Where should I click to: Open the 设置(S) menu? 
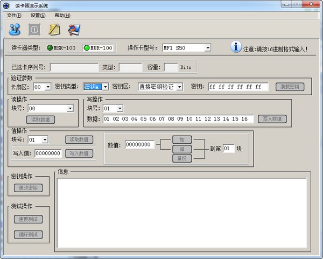[38, 16]
